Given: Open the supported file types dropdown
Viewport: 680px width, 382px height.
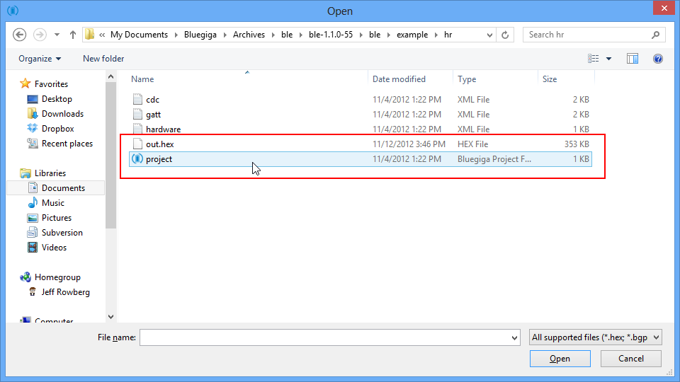Looking at the screenshot, I should [x=596, y=337].
